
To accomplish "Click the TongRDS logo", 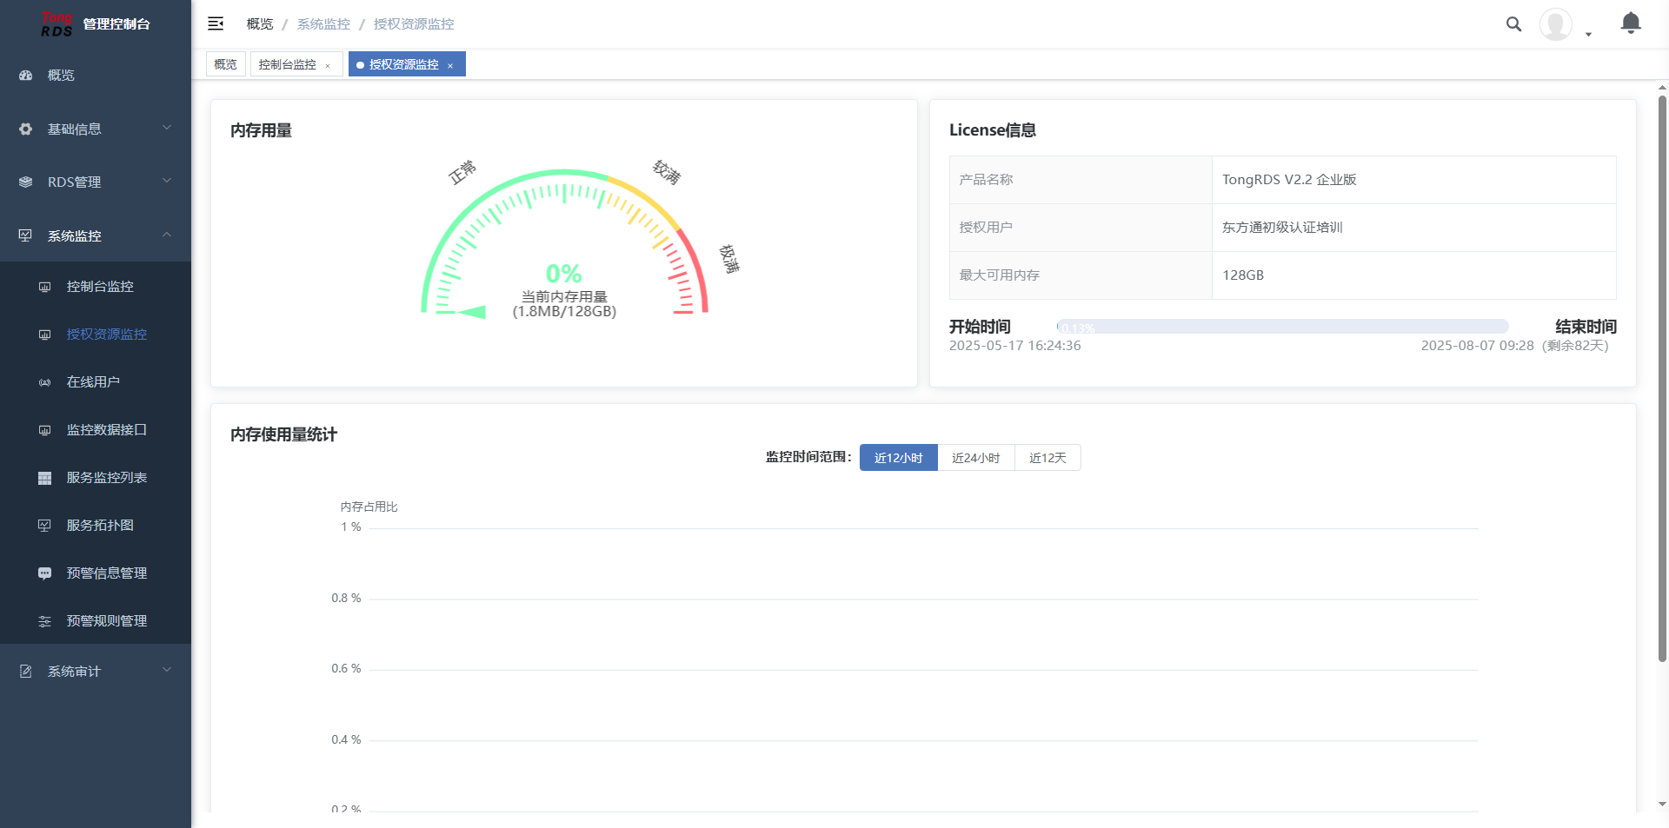I will pos(57,24).
